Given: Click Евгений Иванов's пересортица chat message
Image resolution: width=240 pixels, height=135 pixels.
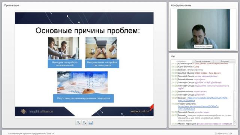Looking at the screenshot, I should 188,79.
